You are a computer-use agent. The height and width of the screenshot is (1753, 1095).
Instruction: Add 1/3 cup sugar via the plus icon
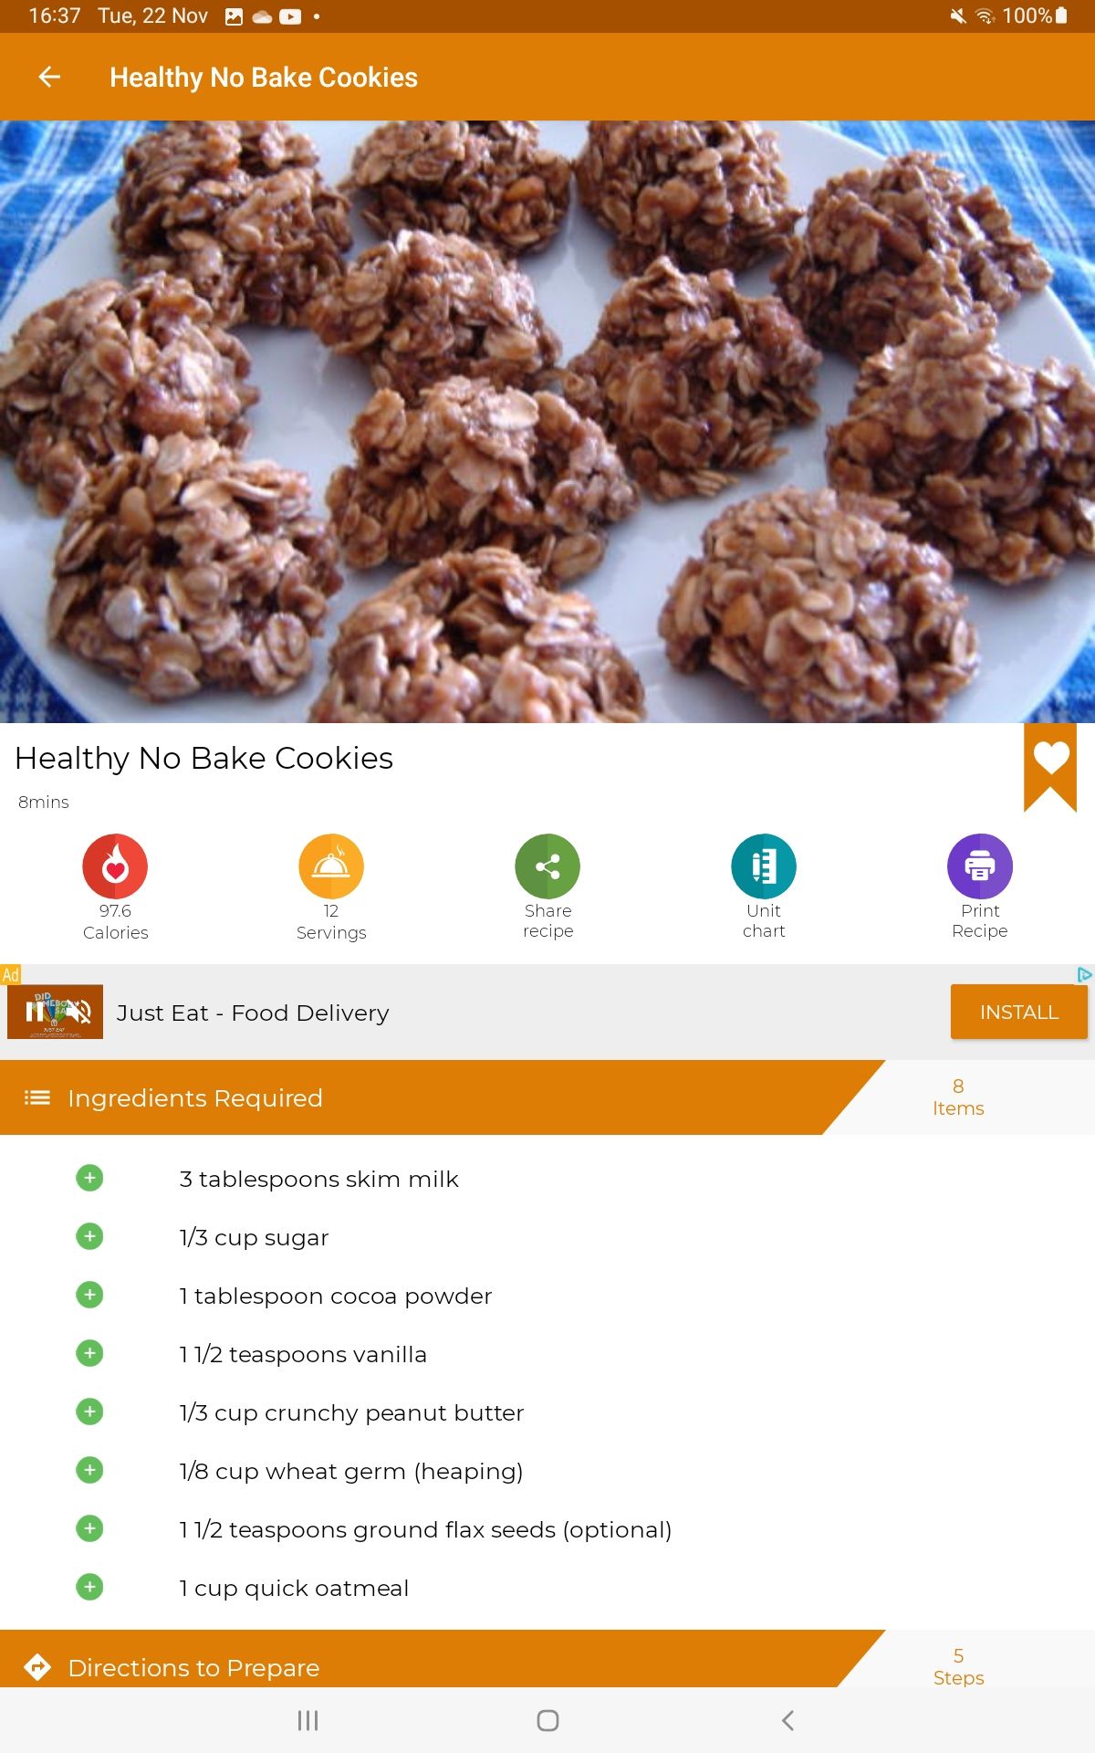pos(89,1236)
